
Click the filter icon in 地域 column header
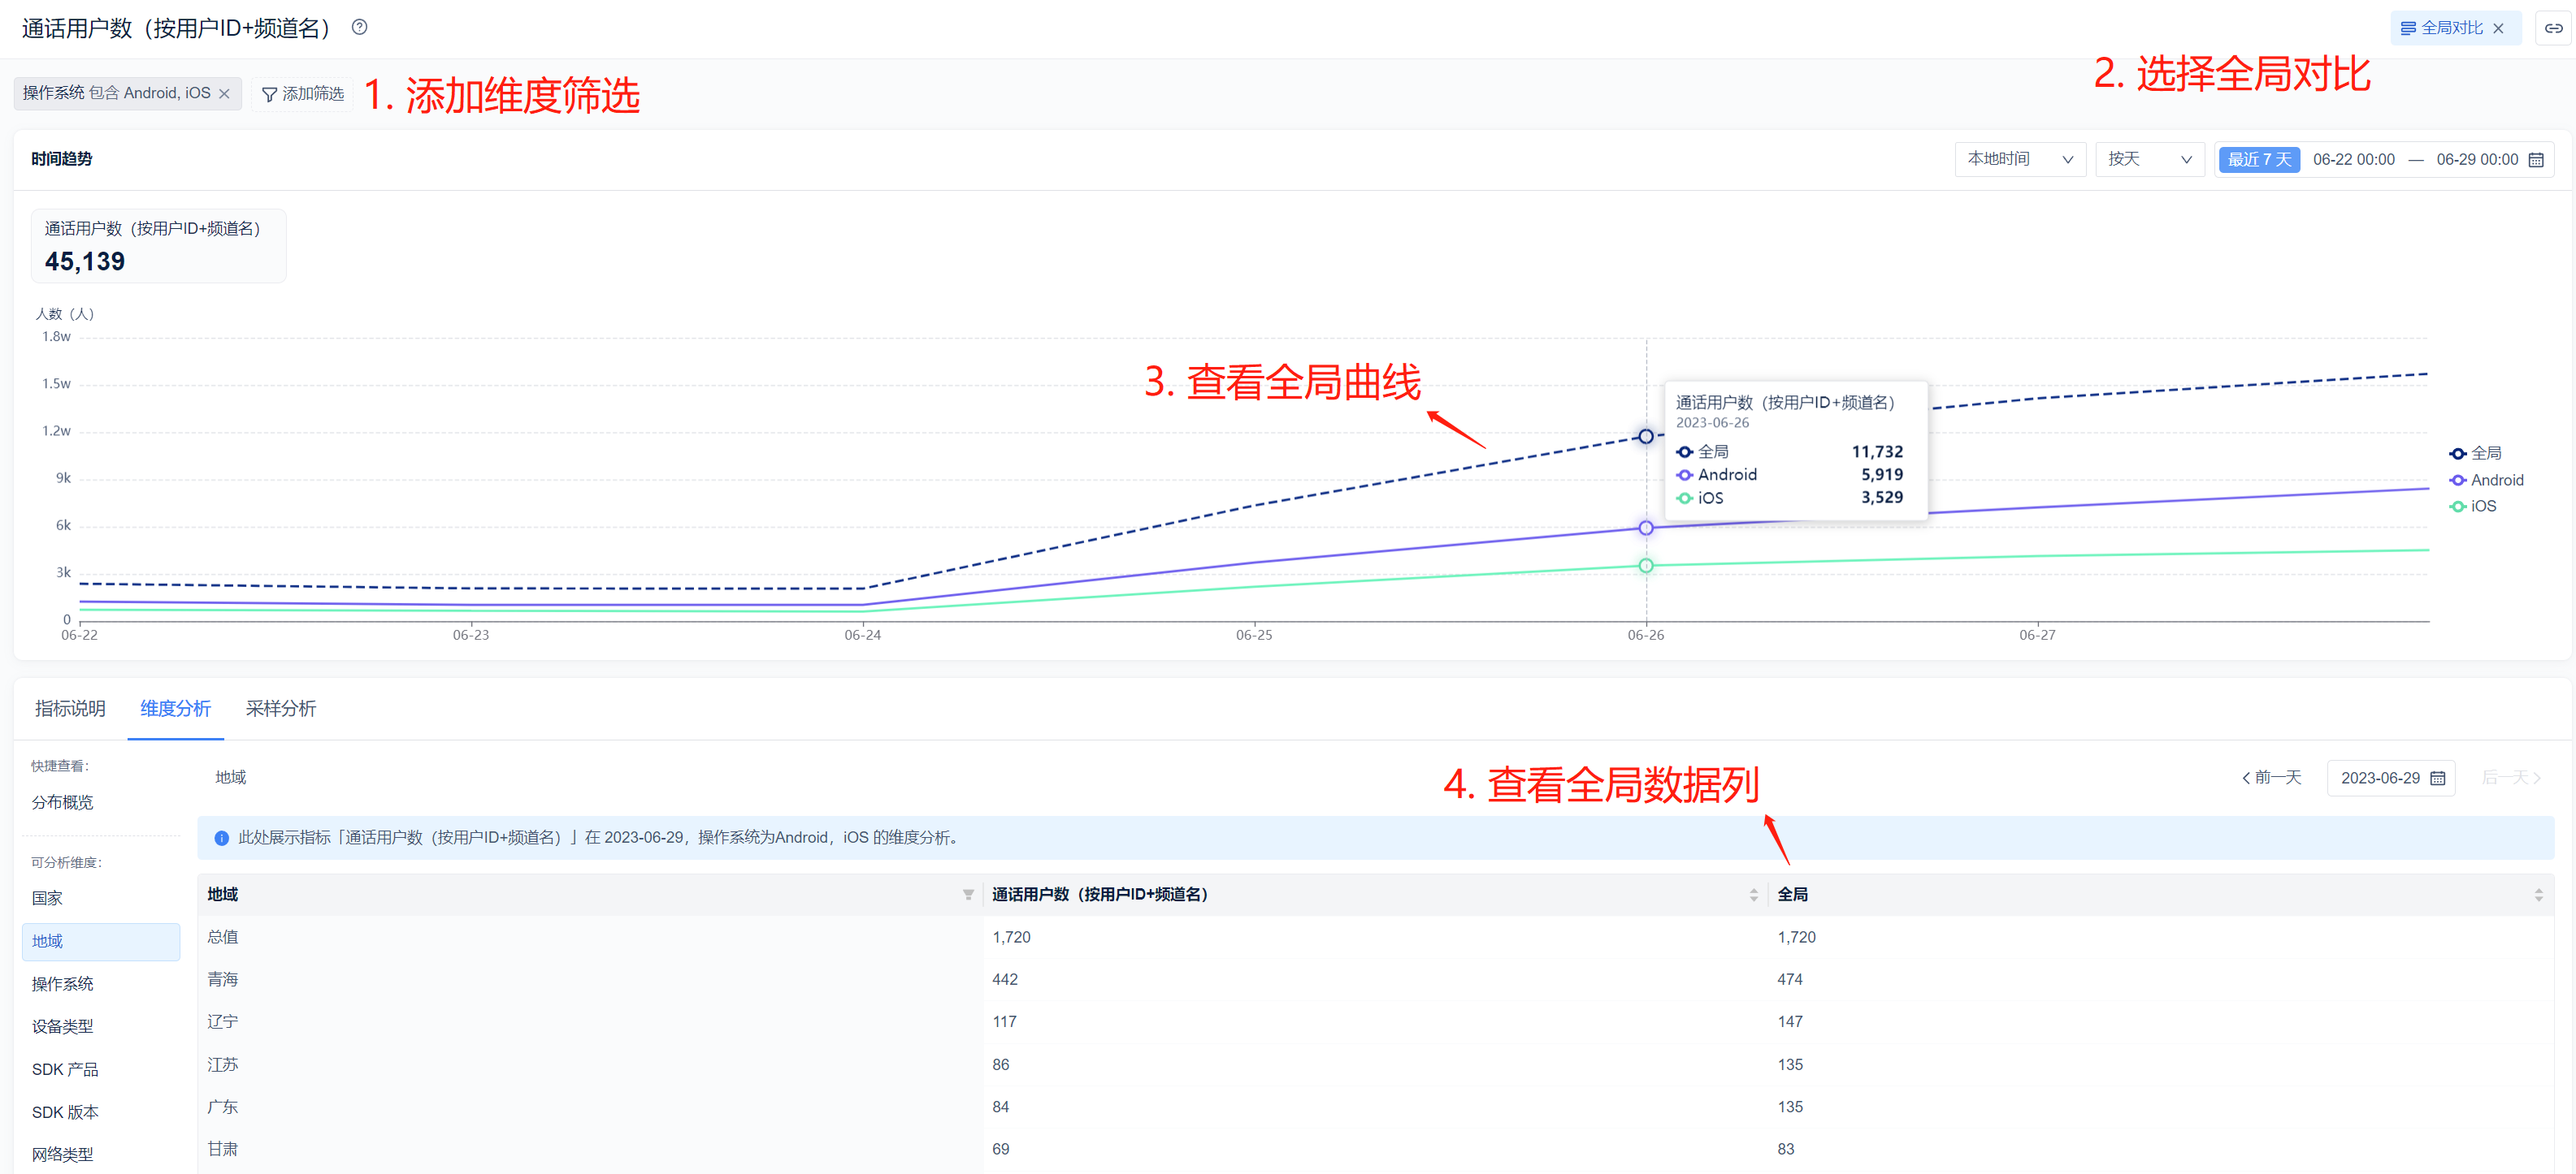[968, 894]
